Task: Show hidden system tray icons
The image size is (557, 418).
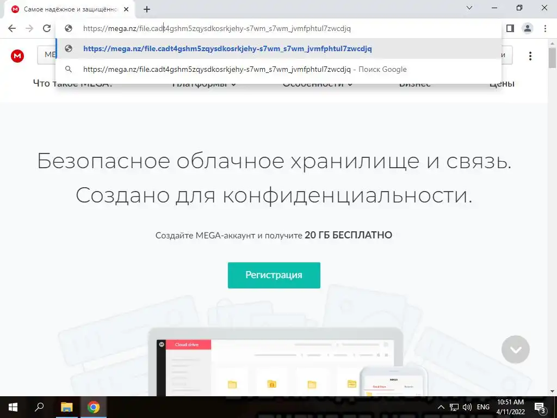Action: click(441, 407)
